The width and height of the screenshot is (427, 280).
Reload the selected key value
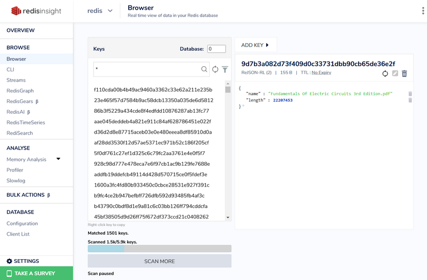pyautogui.click(x=385, y=73)
